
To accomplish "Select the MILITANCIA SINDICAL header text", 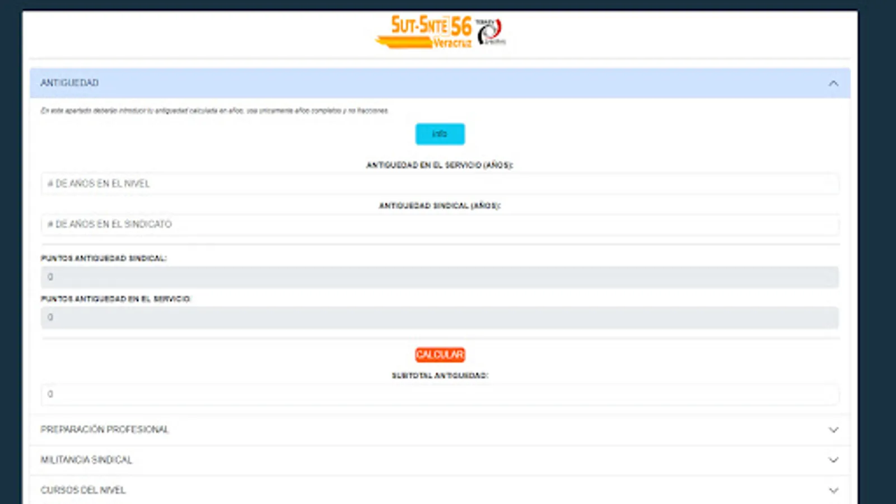I will pyautogui.click(x=87, y=460).
